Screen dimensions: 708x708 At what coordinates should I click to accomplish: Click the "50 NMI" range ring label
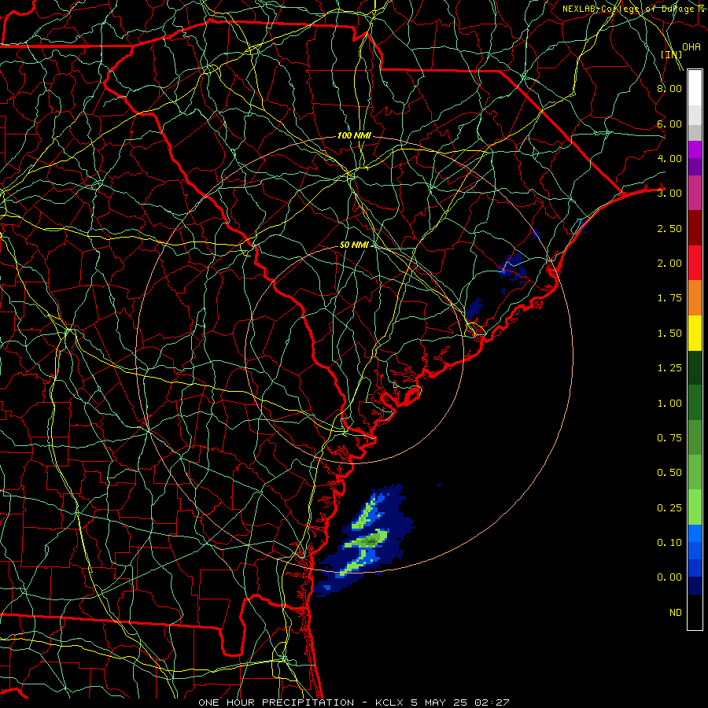(x=355, y=245)
